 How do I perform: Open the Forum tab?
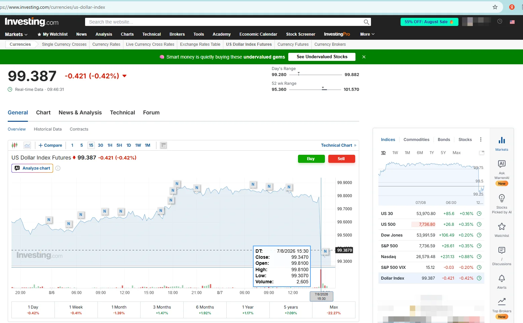pos(151,113)
